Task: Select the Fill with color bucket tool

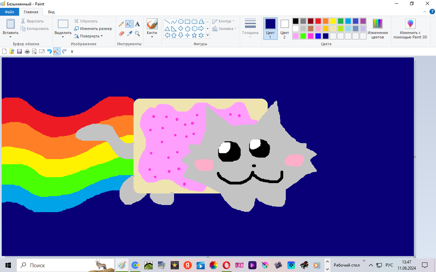Action: 129,24
